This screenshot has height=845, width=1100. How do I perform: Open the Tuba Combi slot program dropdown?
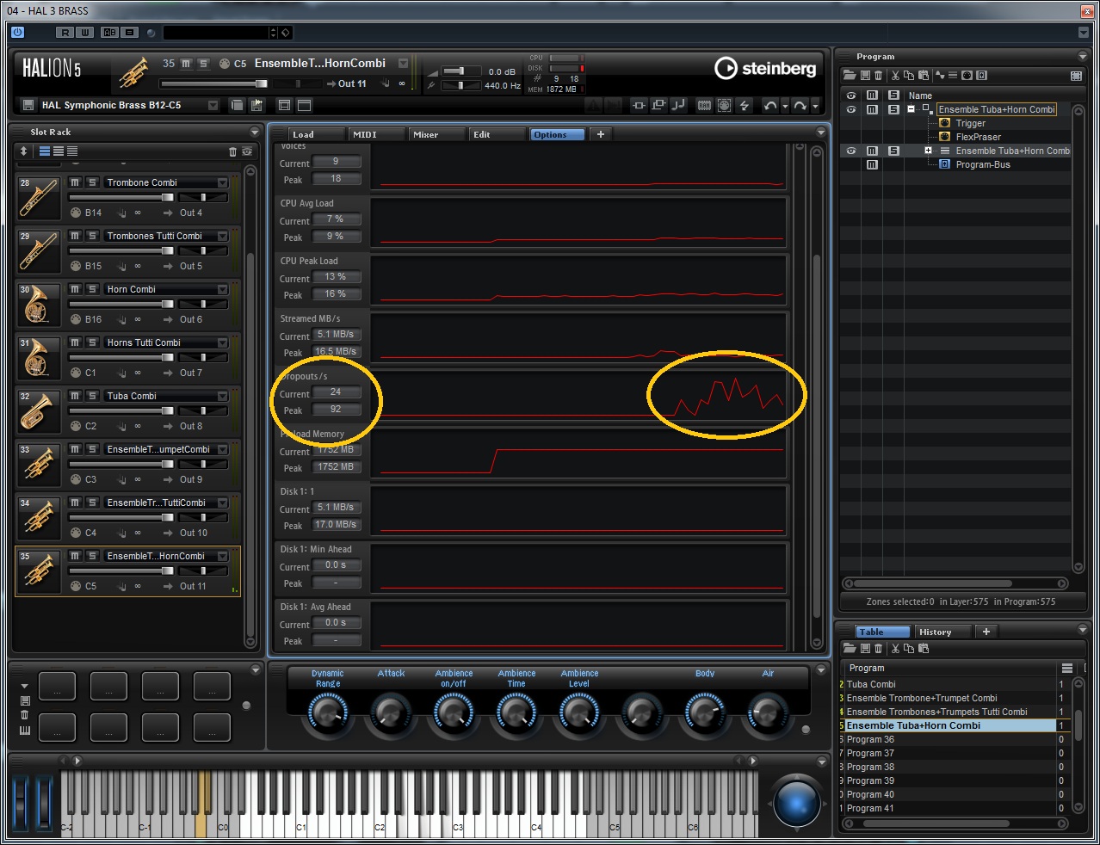click(x=222, y=396)
